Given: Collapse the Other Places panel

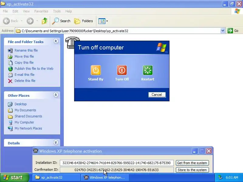Looking at the screenshot, I should point(56,95).
